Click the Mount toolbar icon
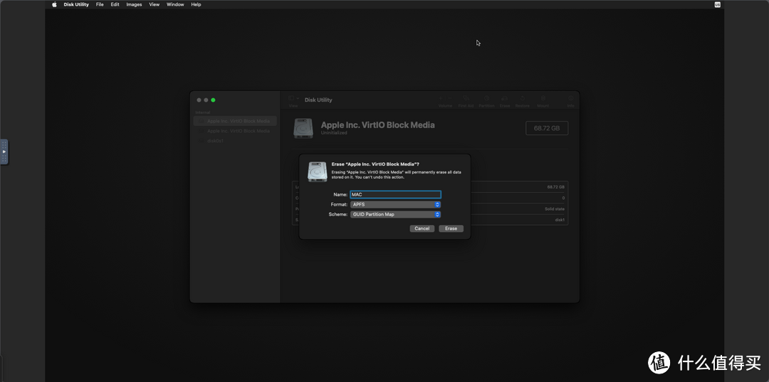This screenshot has height=382, width=769. click(x=543, y=98)
